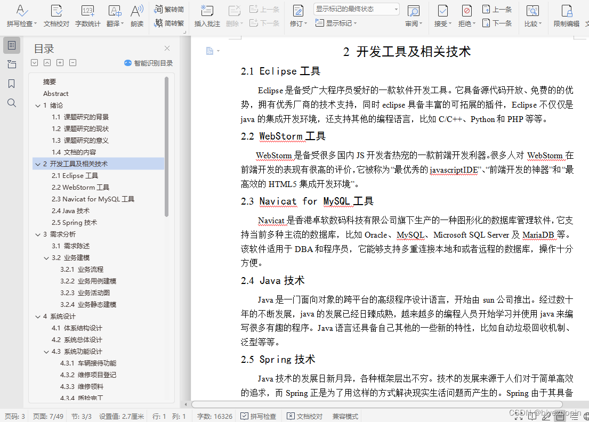
Task: Open the chapter navigation sidebar icon
Action: click(x=12, y=64)
